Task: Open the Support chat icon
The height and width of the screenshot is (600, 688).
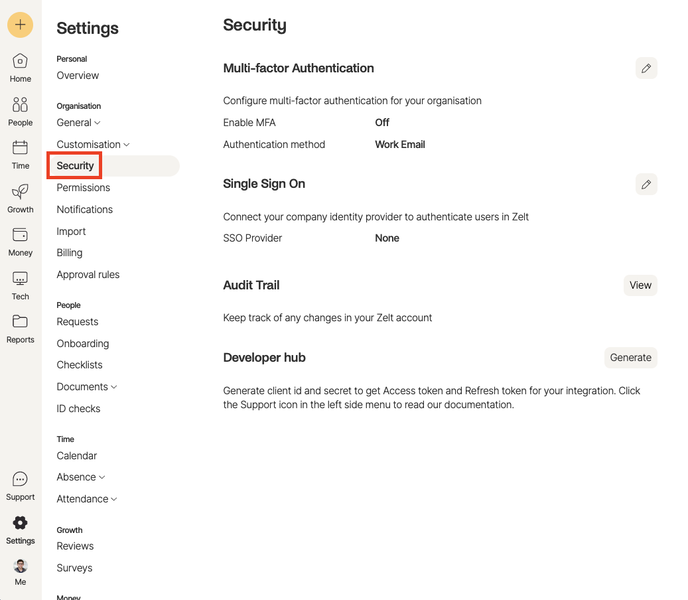Action: 20,479
